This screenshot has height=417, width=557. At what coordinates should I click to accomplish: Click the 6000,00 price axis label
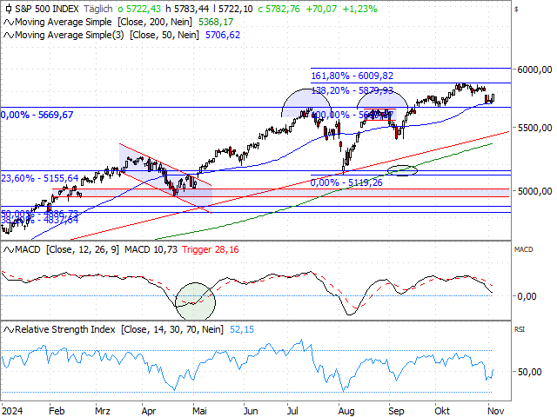click(x=534, y=69)
